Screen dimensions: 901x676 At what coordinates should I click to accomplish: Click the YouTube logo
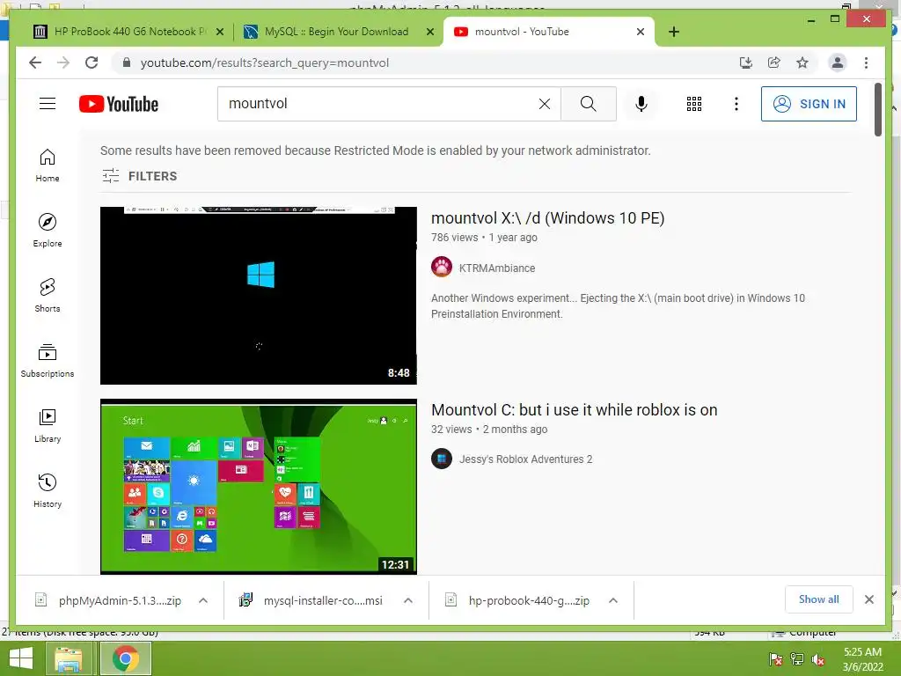pyautogui.click(x=119, y=104)
